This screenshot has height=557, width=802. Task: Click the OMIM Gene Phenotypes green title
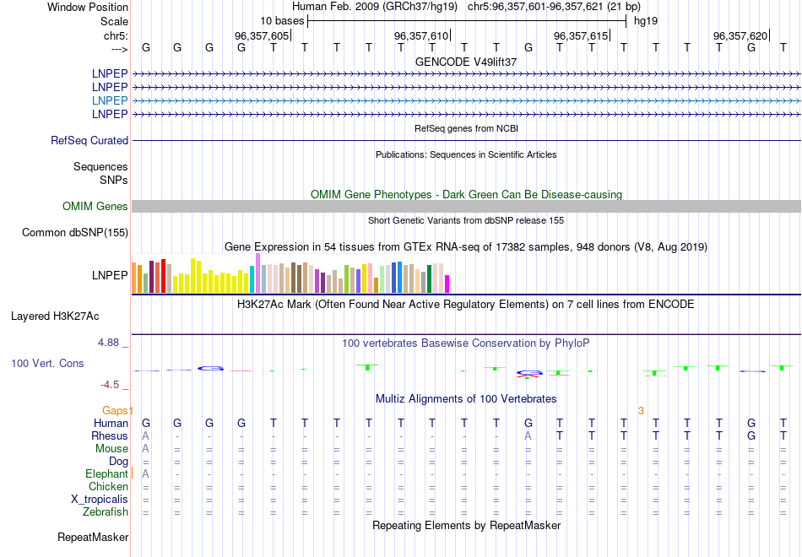point(466,194)
